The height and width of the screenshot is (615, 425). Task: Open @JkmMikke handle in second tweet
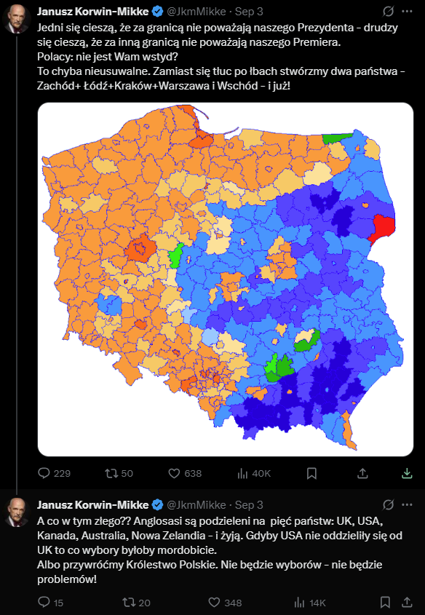196,505
